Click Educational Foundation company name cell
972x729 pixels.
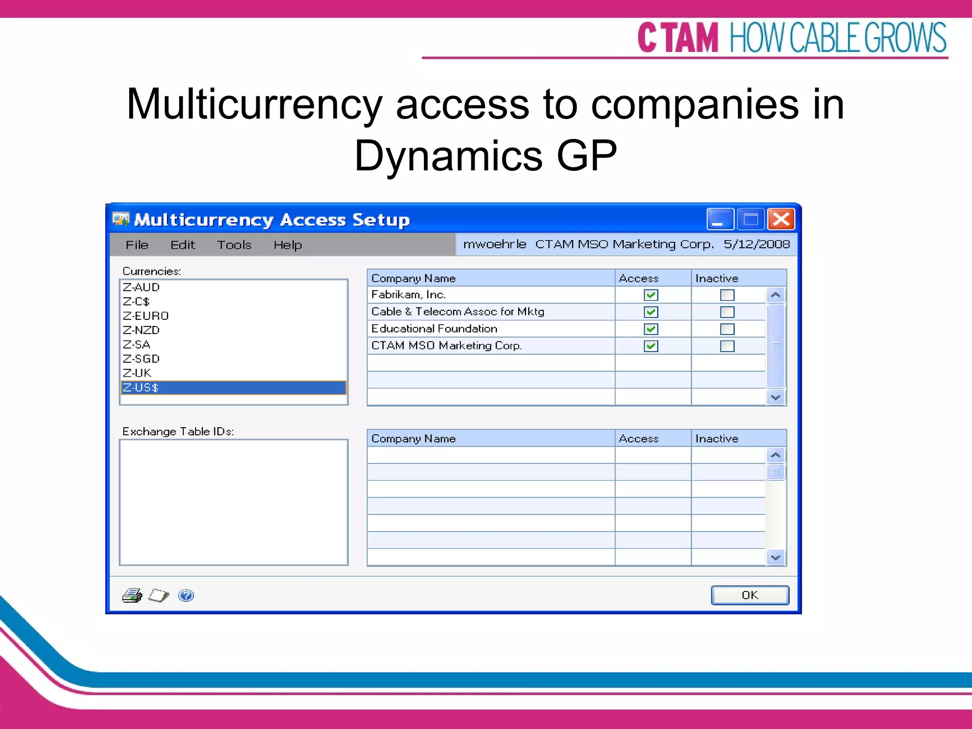pyautogui.click(x=491, y=329)
